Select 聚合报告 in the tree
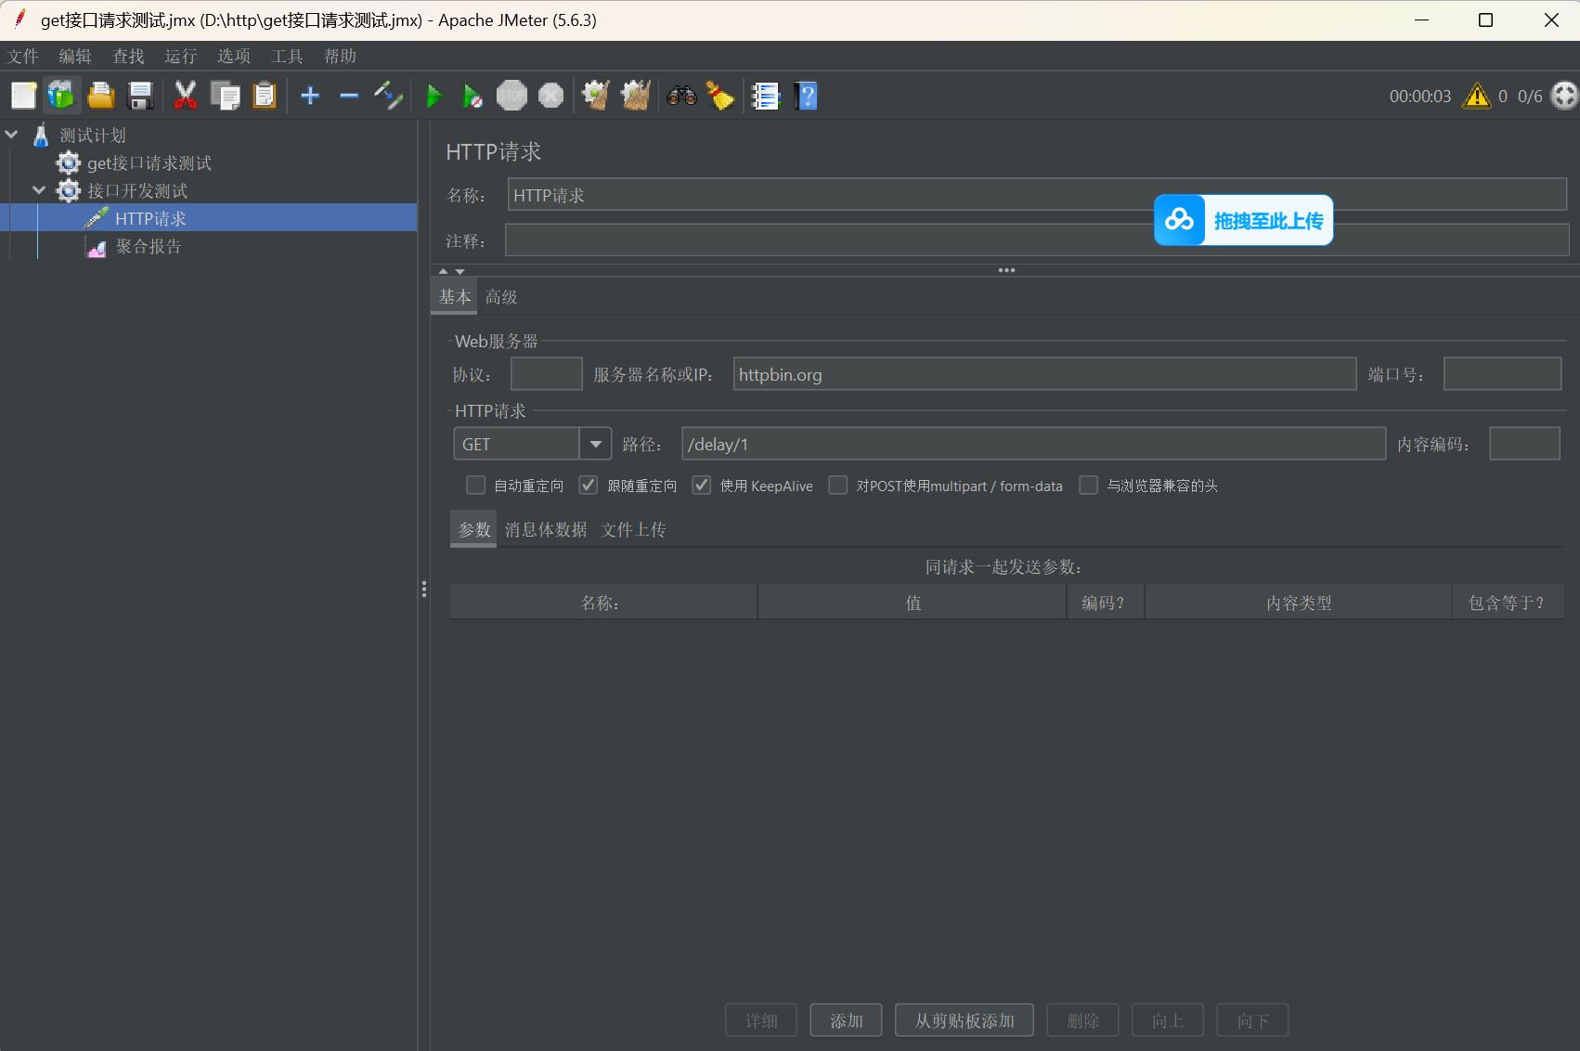Image resolution: width=1580 pixels, height=1051 pixels. point(149,246)
